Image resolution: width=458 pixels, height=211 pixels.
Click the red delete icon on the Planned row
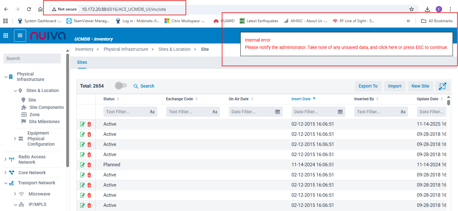[x=89, y=165]
